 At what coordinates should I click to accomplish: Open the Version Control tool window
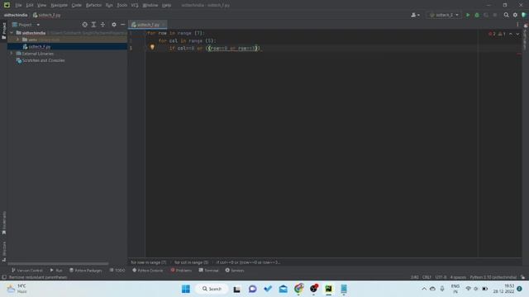coord(27,270)
